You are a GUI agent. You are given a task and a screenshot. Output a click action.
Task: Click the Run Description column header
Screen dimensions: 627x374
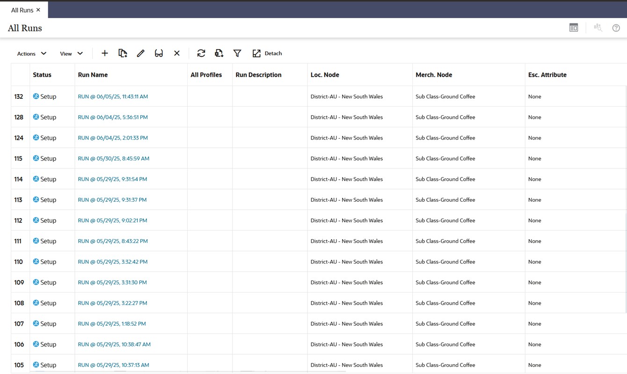(x=258, y=74)
